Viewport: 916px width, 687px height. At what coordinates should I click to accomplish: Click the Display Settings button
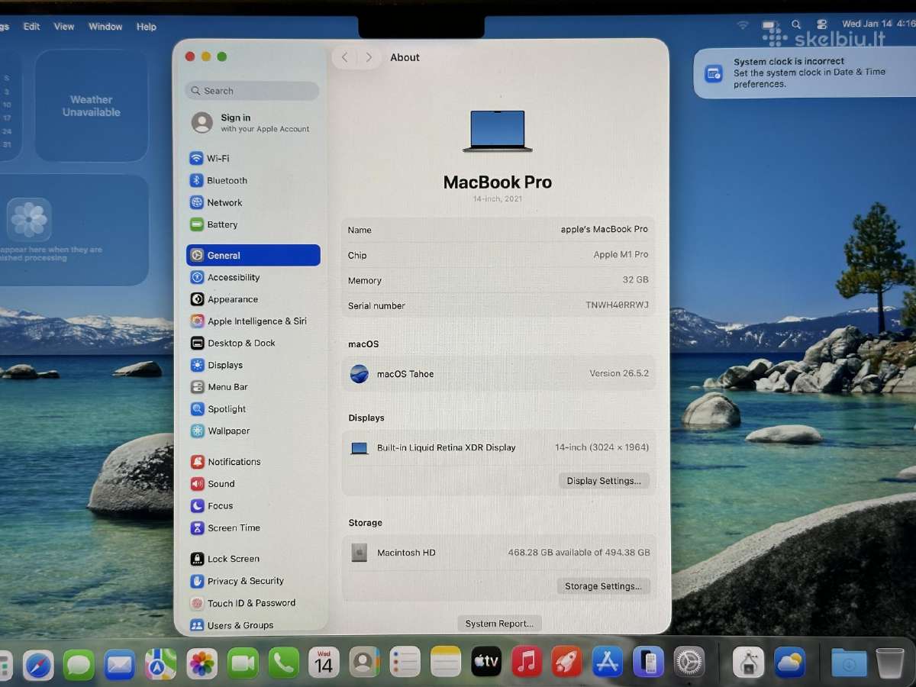(604, 481)
